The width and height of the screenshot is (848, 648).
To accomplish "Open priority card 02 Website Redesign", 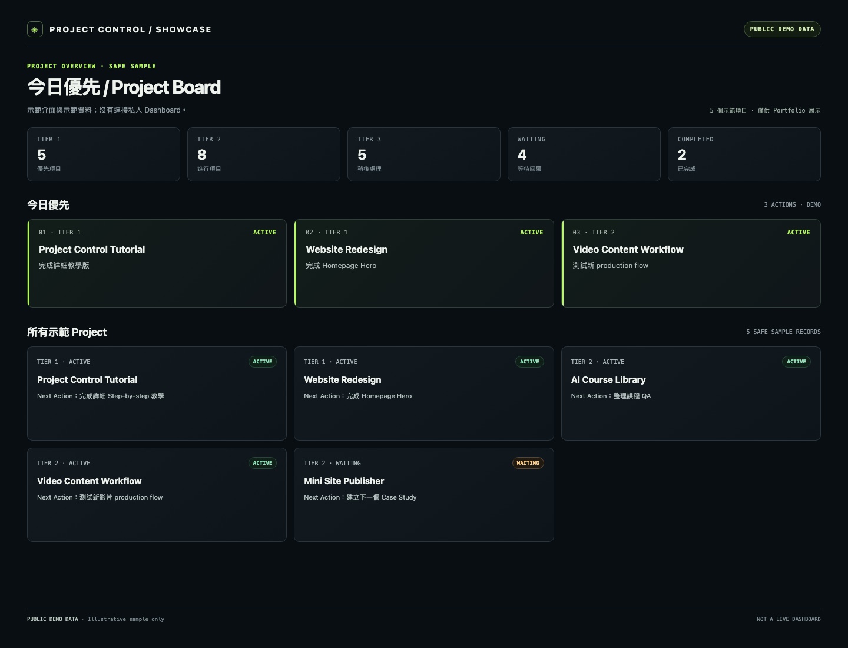I will point(424,263).
